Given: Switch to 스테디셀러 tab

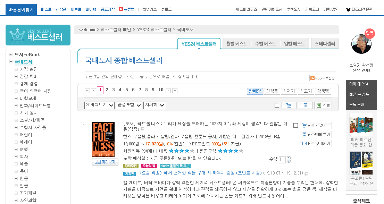Looking at the screenshot, I should (325, 43).
